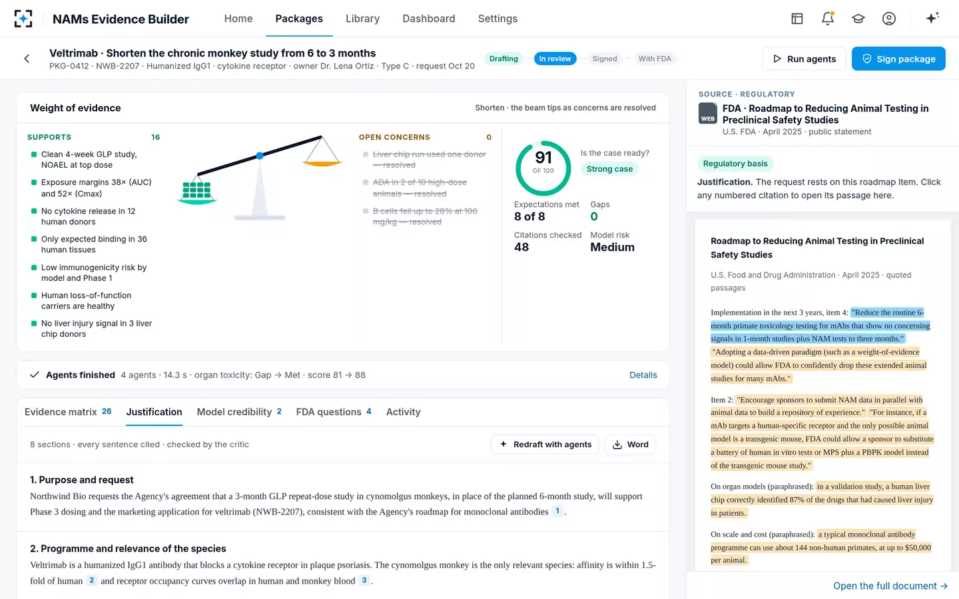View the Activity tab
Screen dimensions: 959x599
point(404,412)
